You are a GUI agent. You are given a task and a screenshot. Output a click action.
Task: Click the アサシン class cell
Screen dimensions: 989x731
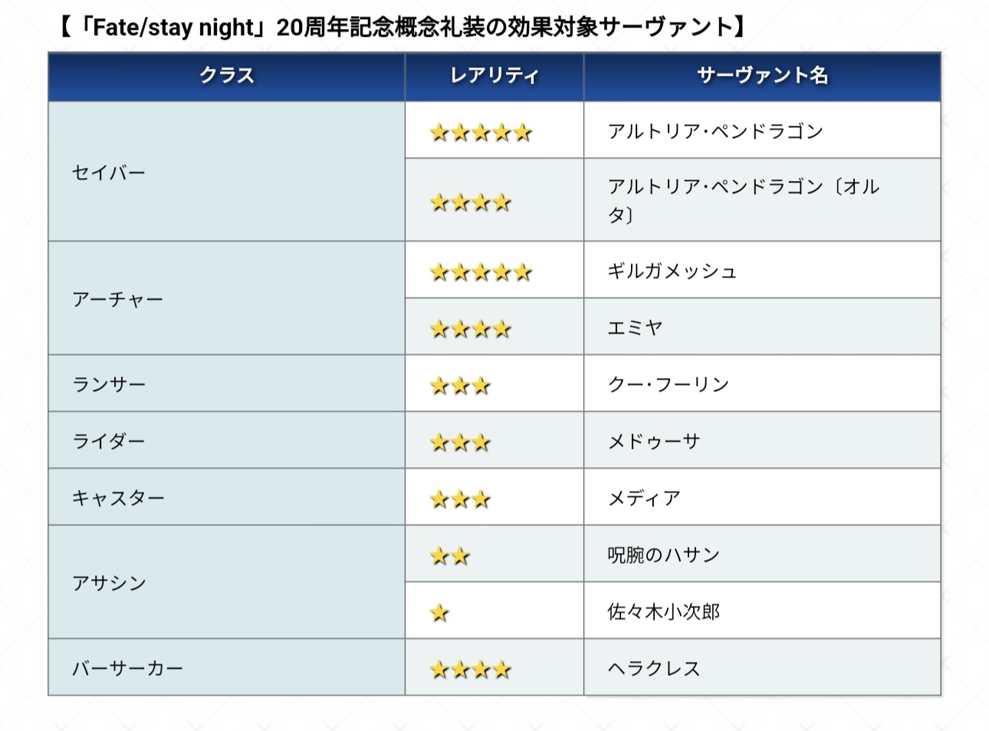click(x=109, y=583)
